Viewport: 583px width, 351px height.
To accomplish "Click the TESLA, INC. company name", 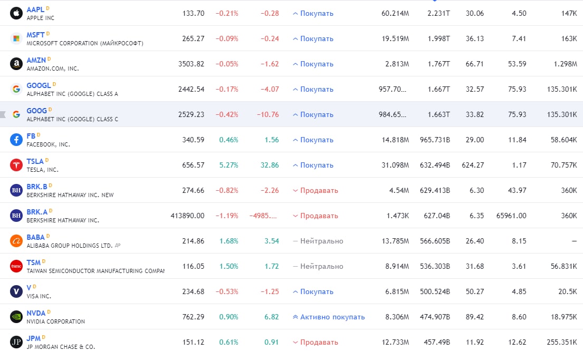I will 42,170.
